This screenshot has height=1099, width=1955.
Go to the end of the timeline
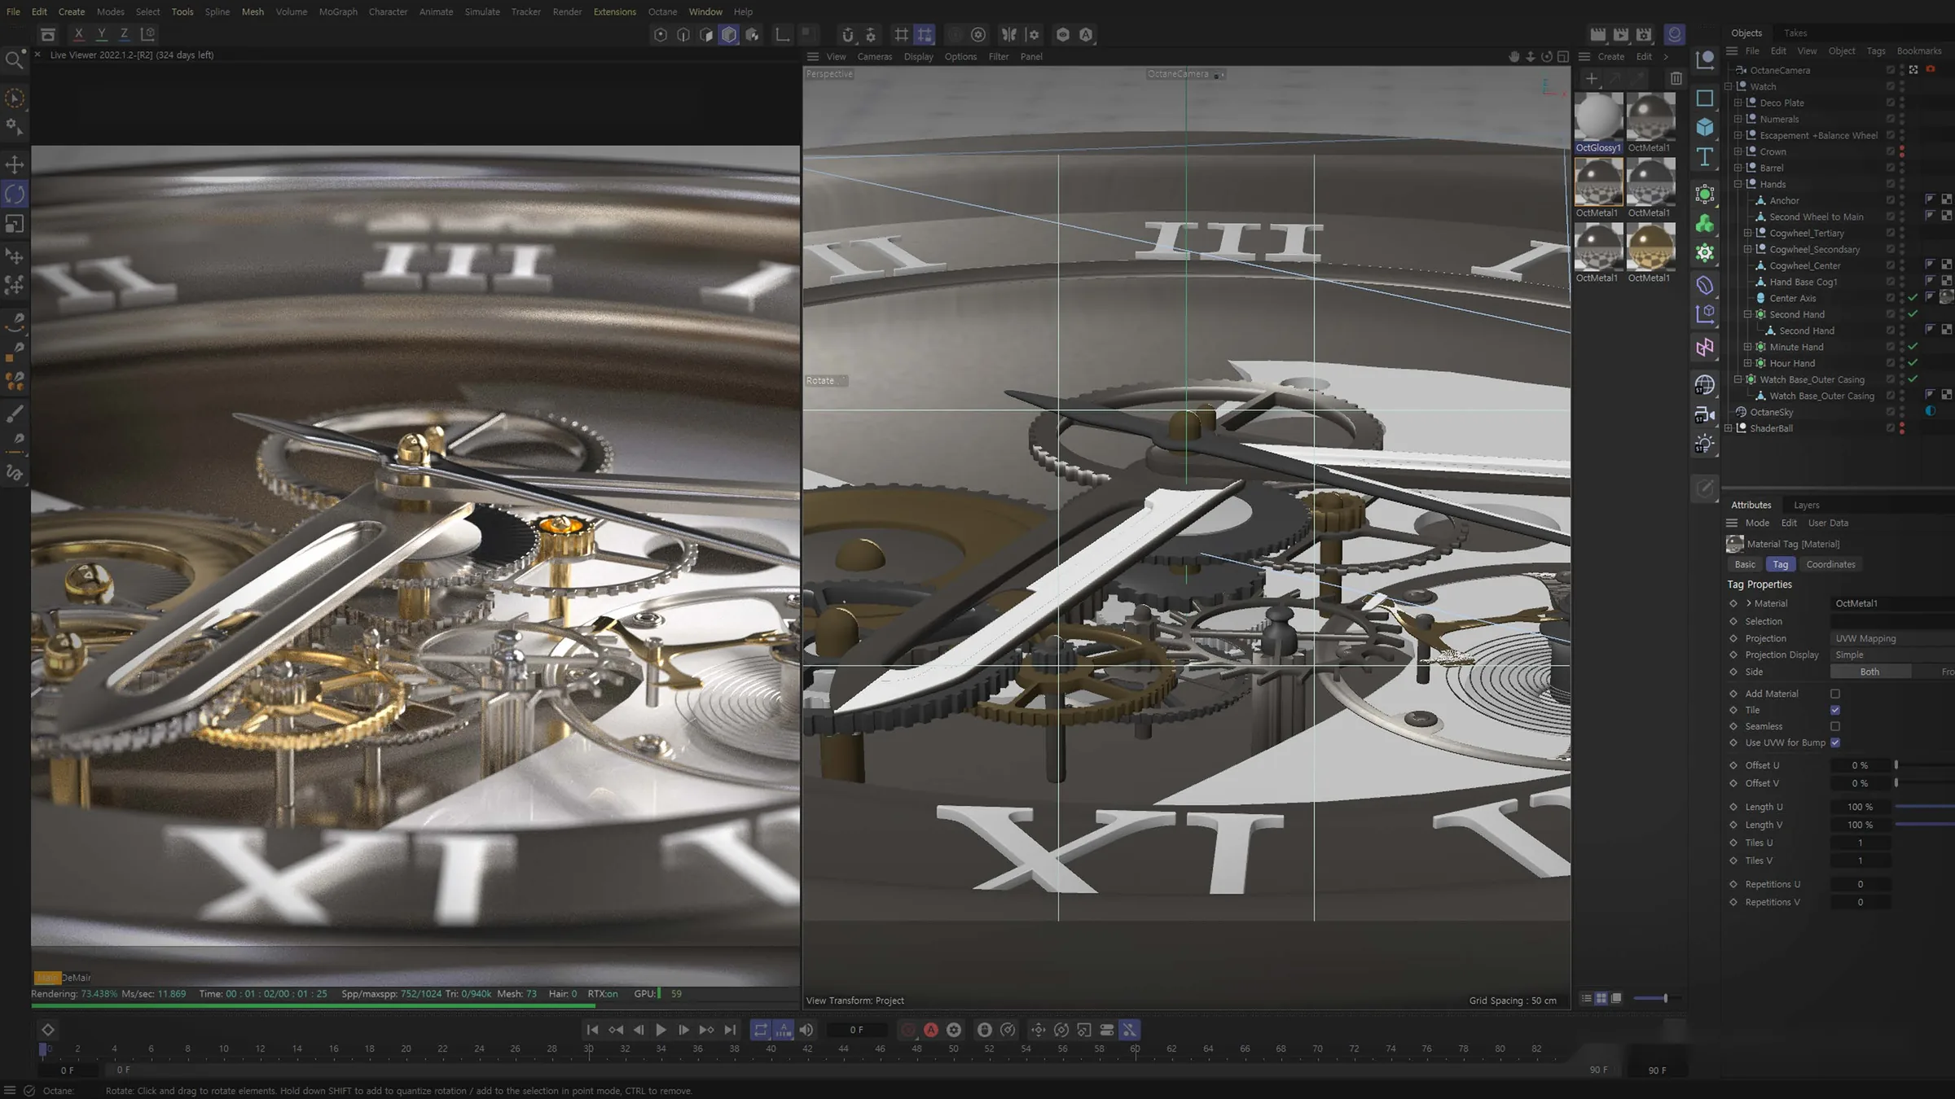pyautogui.click(x=730, y=1030)
